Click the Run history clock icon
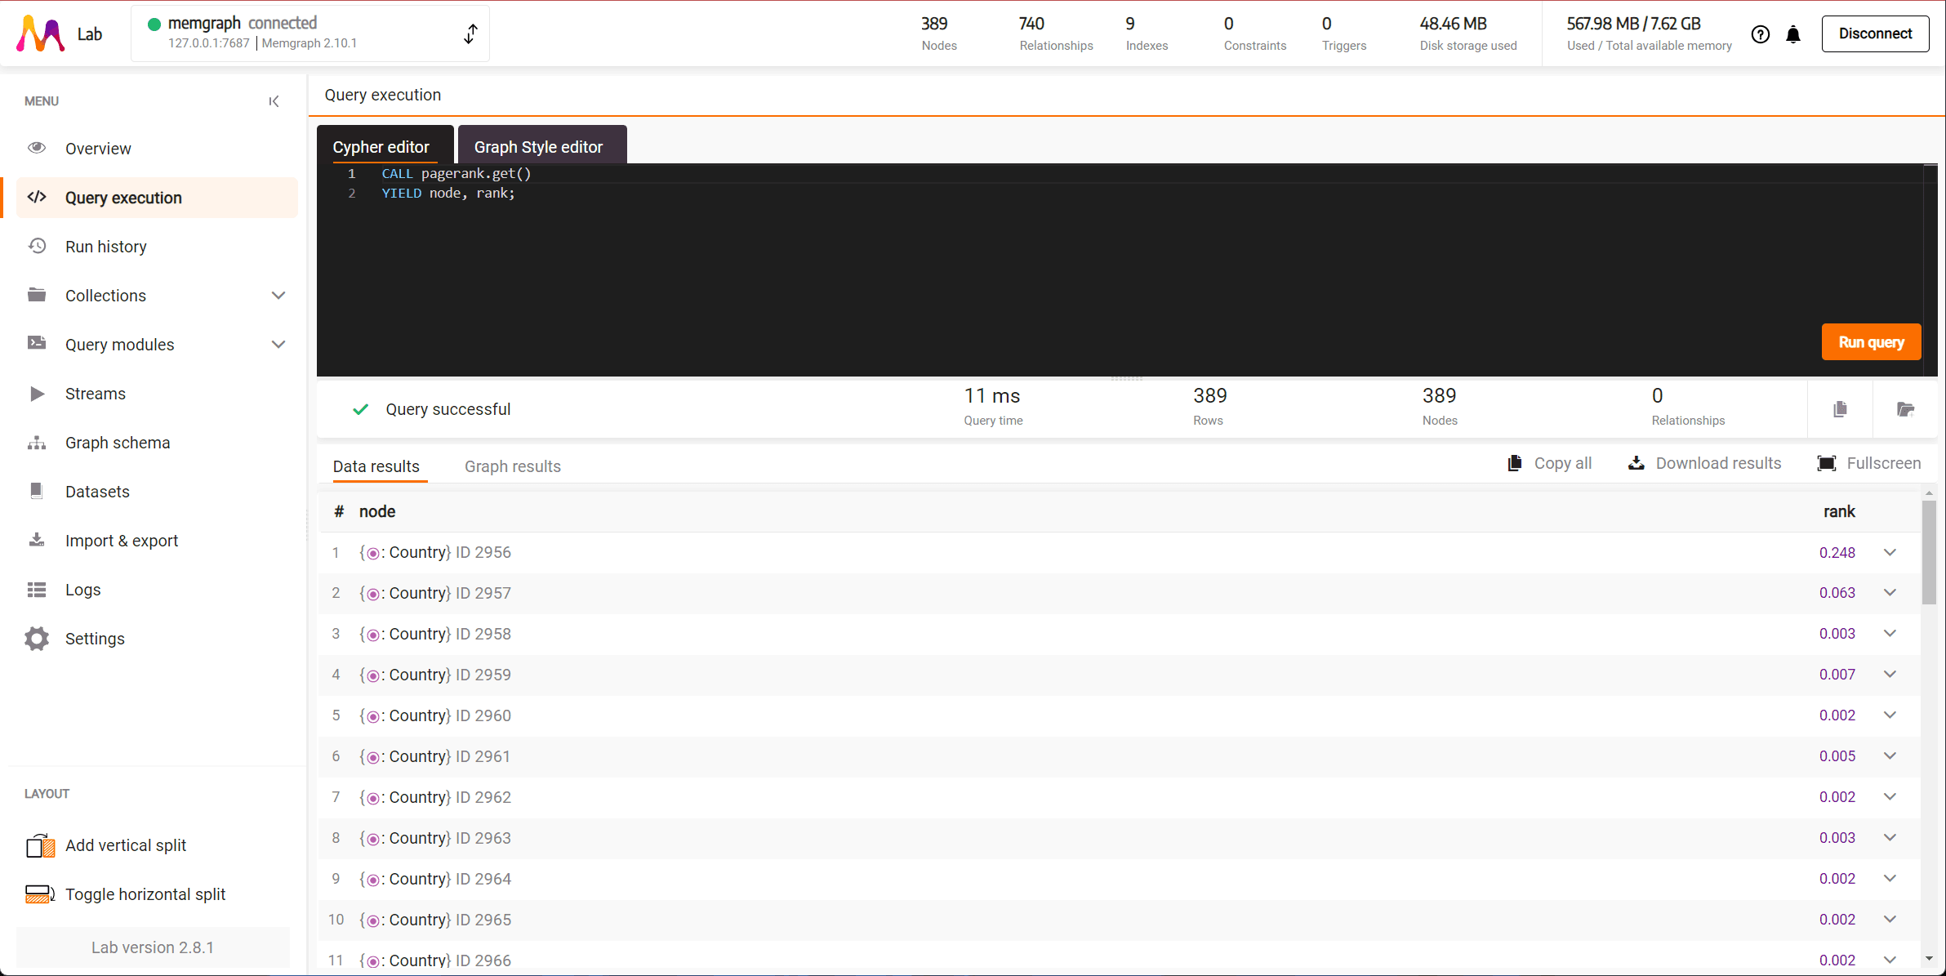The height and width of the screenshot is (976, 1946). point(37,246)
